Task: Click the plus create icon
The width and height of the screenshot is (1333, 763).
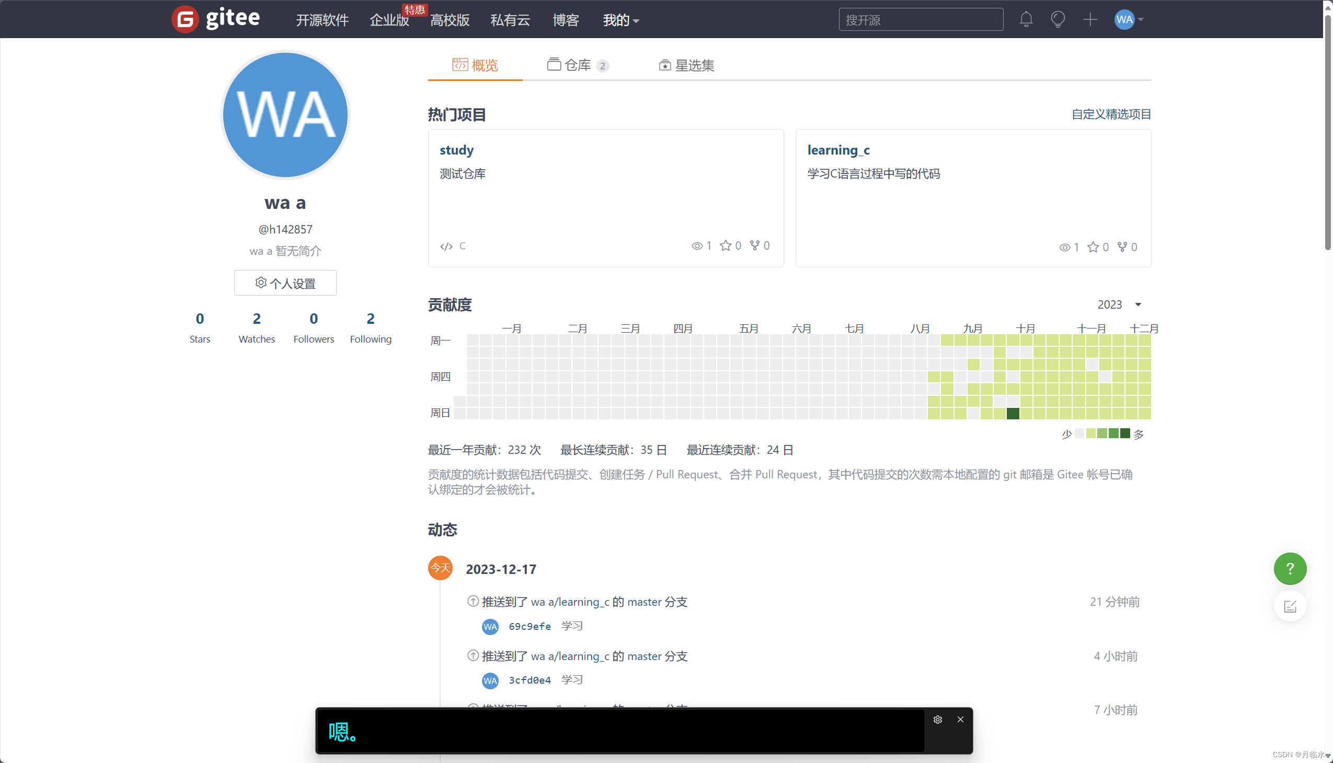Action: point(1090,19)
